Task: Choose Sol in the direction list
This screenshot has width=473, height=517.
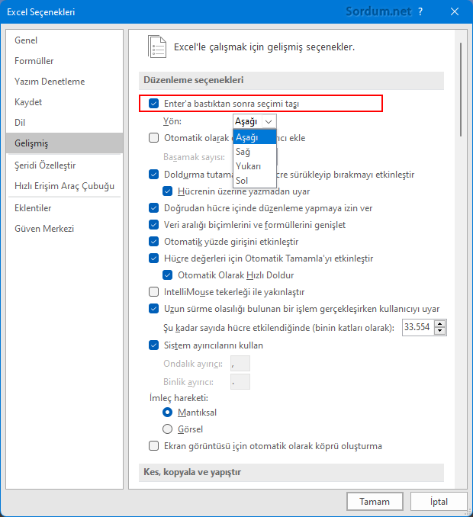Action: tap(255, 181)
